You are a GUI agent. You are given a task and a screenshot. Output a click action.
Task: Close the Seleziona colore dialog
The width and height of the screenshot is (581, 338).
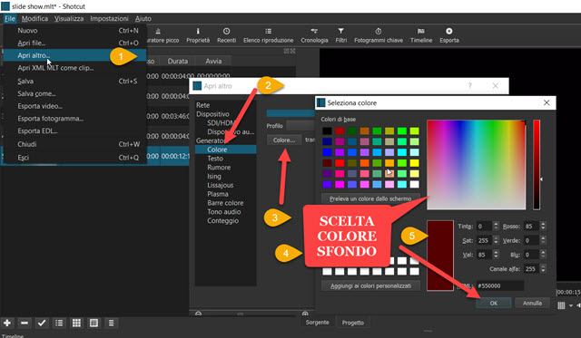point(547,102)
